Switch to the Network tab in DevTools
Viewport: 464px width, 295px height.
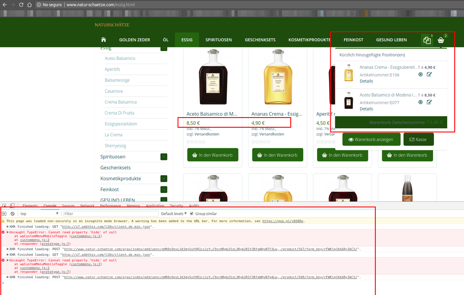click(x=87, y=205)
